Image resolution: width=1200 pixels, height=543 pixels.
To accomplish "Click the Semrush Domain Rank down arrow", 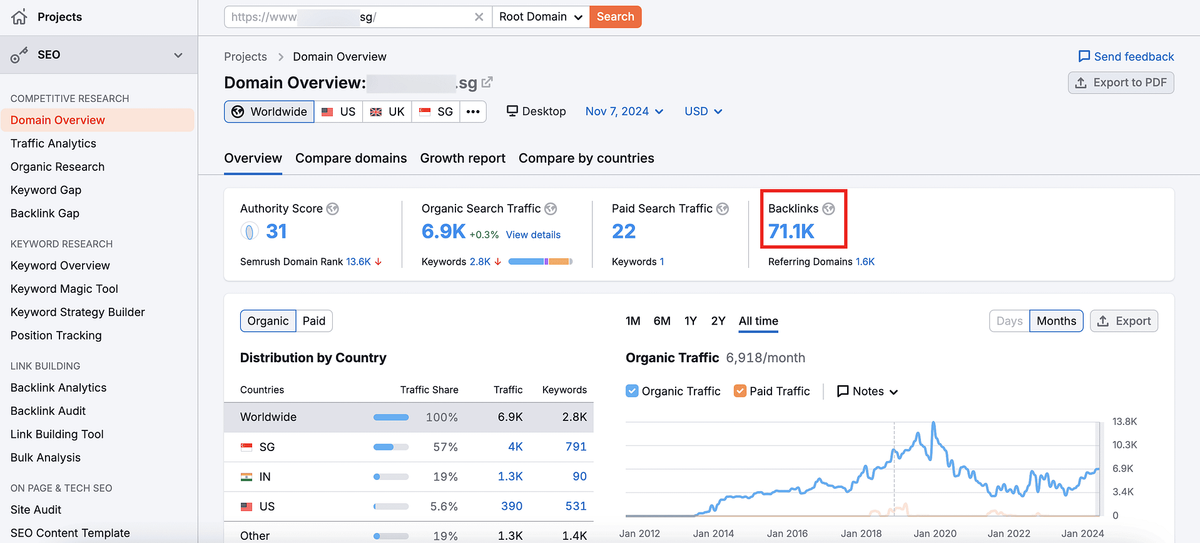I will [379, 261].
